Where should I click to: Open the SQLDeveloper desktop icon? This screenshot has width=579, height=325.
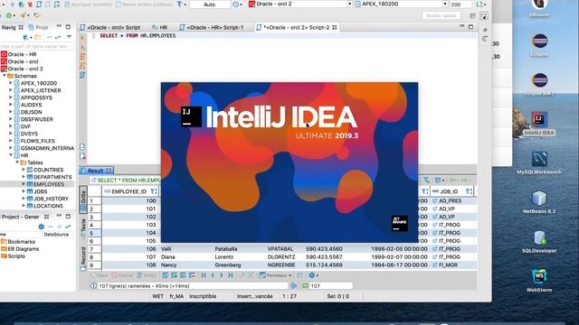539,237
